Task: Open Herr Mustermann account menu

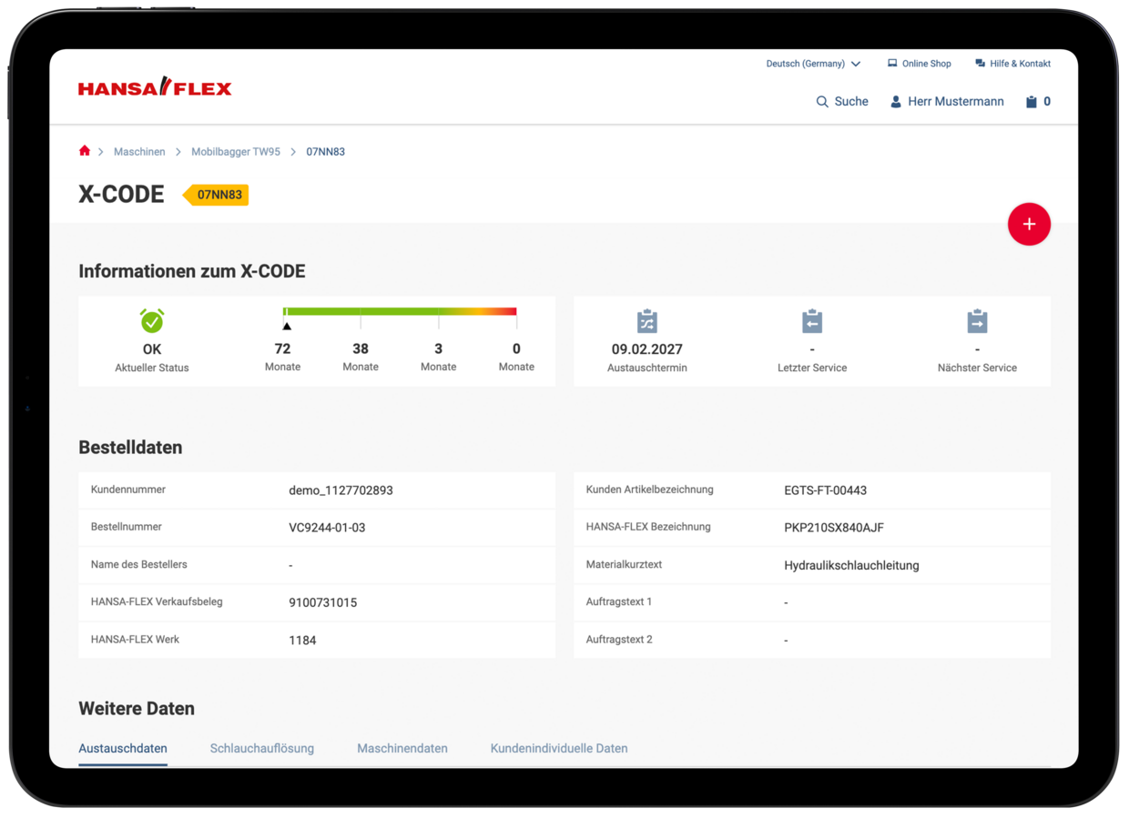Action: pos(947,102)
